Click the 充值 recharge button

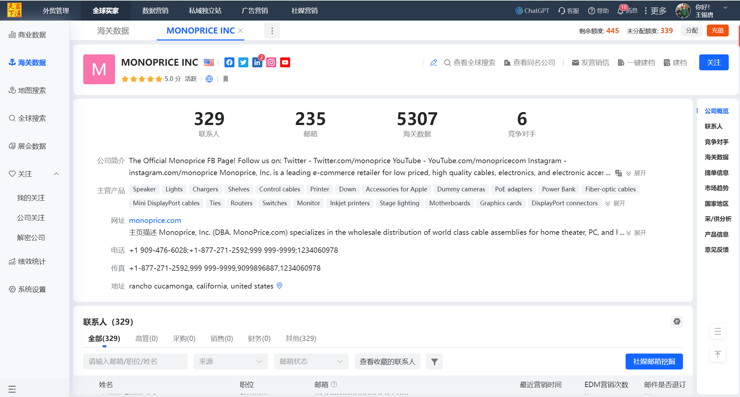click(x=718, y=31)
